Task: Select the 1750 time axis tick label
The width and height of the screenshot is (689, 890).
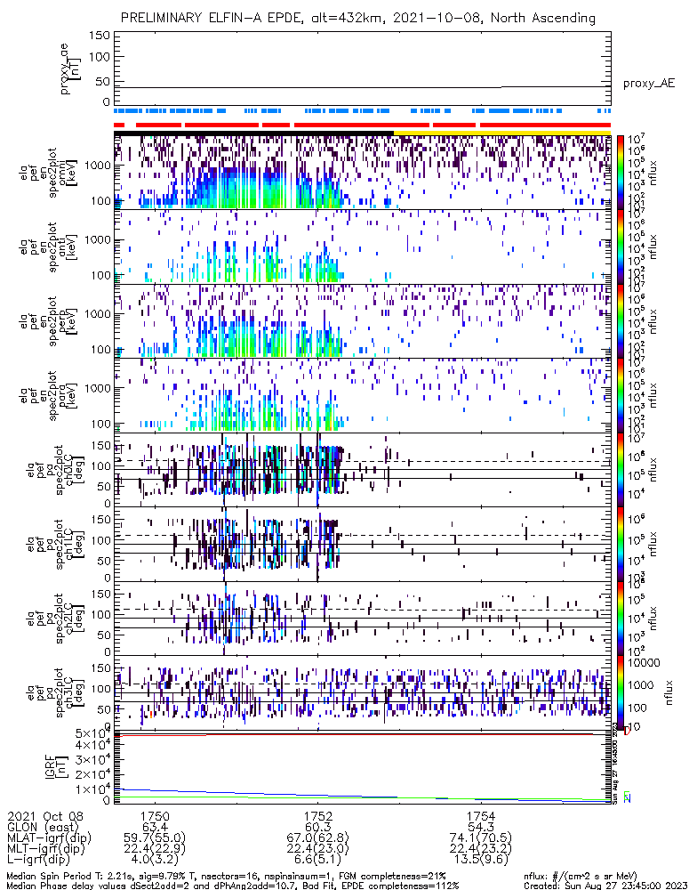Action: click(x=155, y=815)
